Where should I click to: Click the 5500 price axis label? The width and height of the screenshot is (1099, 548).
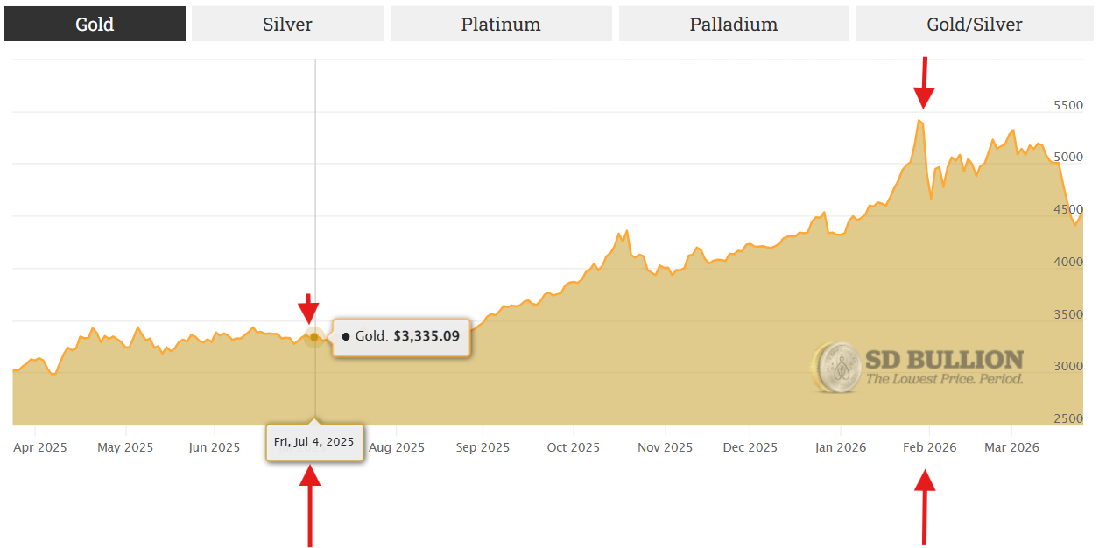coord(1067,105)
